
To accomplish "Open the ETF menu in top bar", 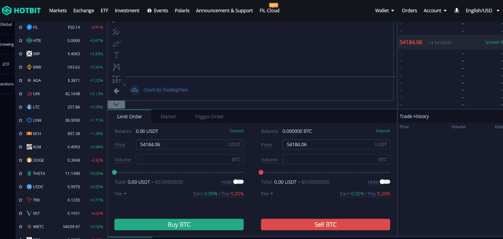I will click(104, 11).
